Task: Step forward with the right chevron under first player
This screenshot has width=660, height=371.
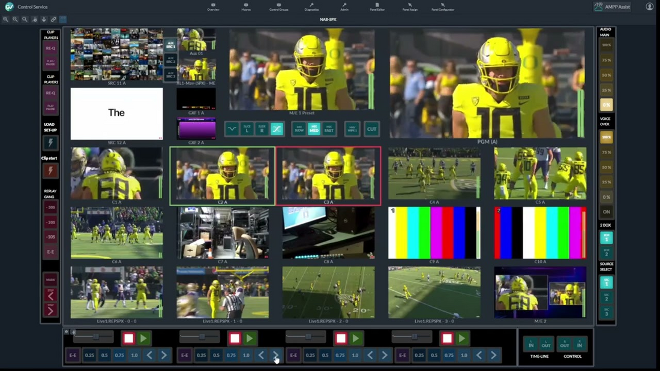Action: 164,355
